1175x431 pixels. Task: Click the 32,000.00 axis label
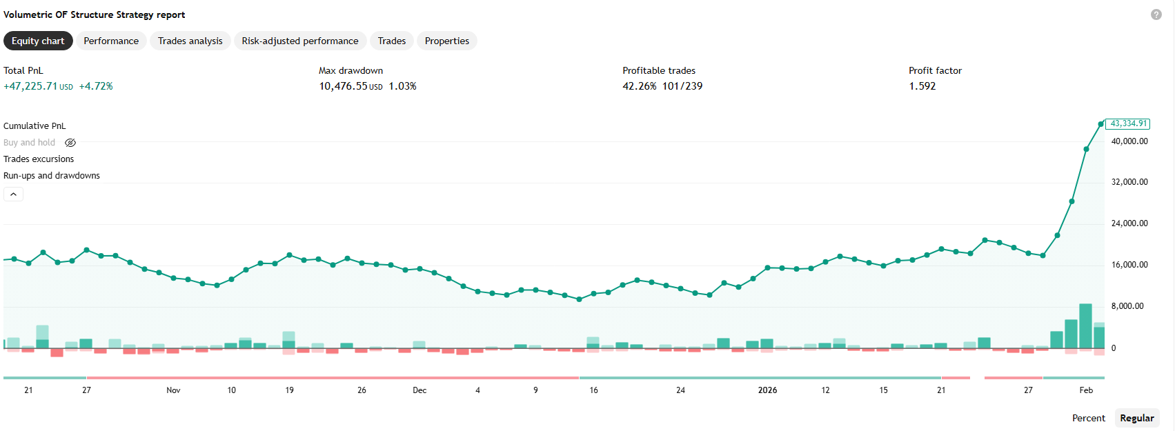tap(1129, 182)
